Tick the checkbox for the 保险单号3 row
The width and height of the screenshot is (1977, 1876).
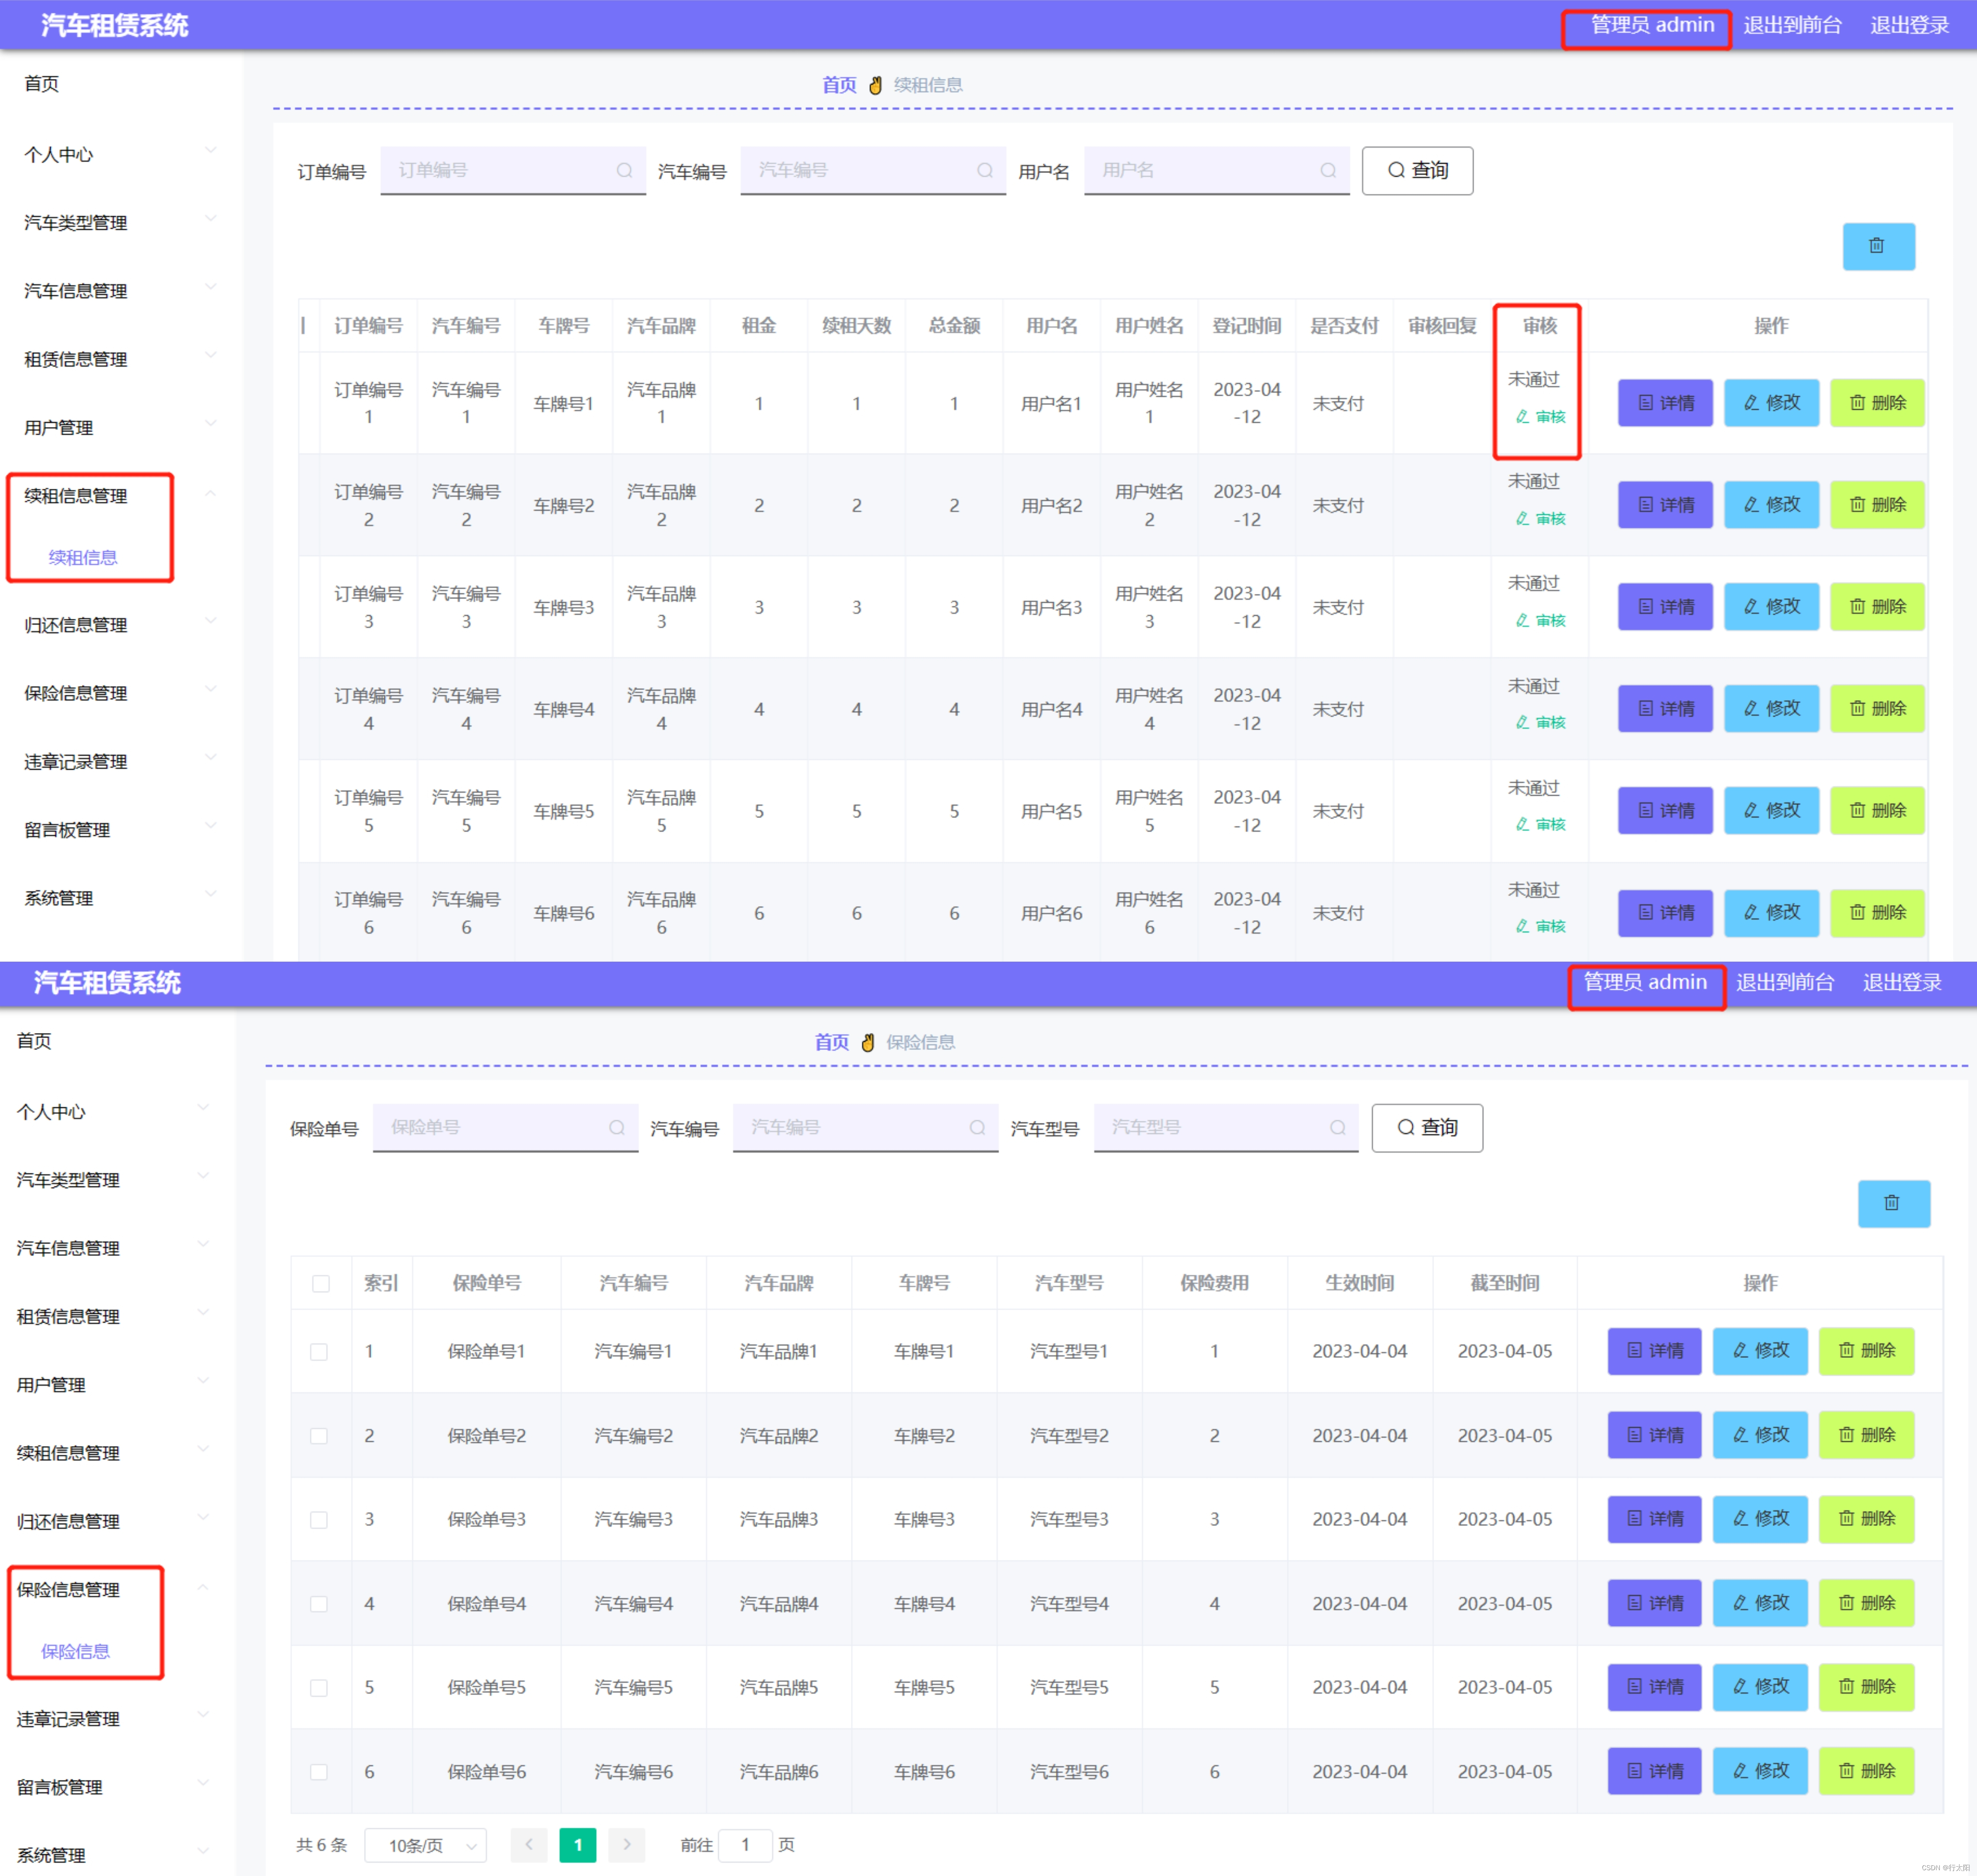click(x=319, y=1519)
